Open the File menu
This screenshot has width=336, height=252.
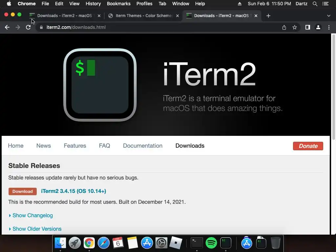coord(45,4)
